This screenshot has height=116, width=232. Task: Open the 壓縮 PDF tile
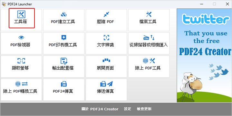pos(106,20)
